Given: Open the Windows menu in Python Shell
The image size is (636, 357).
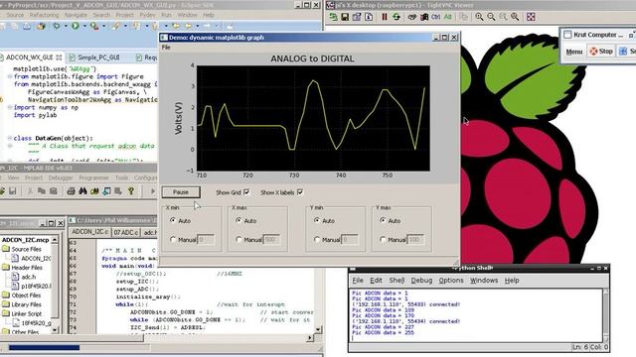Looking at the screenshot, I should (484, 280).
